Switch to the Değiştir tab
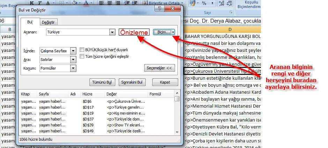Viewport: 328px width, 148px height. click(x=48, y=22)
